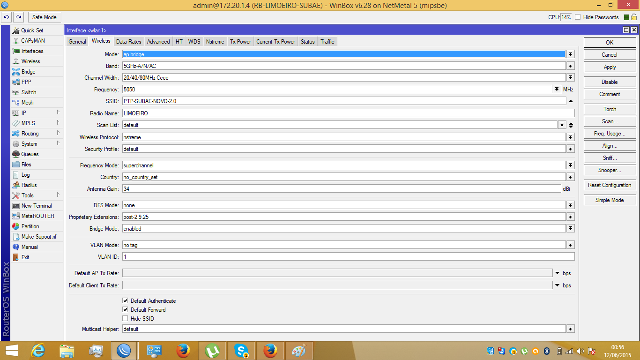Open the Files sidebar icon
The height and width of the screenshot is (360, 640).
click(16, 165)
